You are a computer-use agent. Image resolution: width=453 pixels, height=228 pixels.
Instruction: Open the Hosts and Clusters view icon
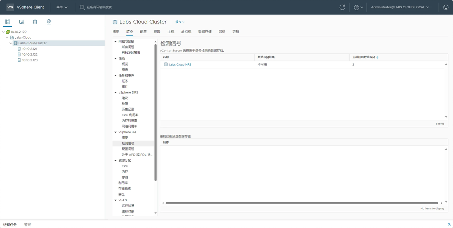tap(8, 22)
